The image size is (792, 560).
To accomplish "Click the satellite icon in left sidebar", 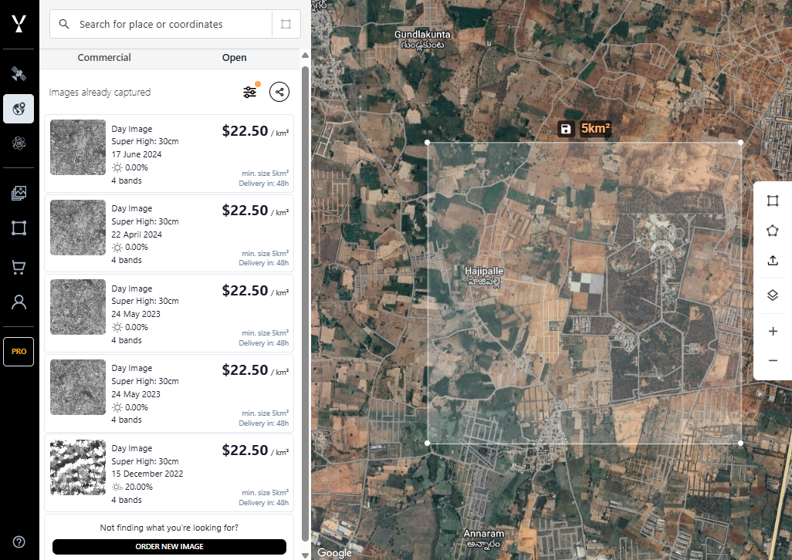I will pyautogui.click(x=19, y=74).
